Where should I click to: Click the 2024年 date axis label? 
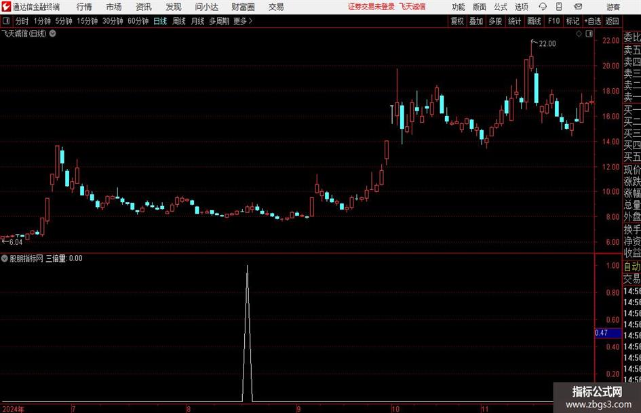[x=13, y=409]
